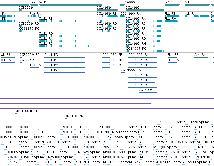Select BAC clone DME1-004D01
The width and height of the screenshot is (214, 166).
114,114
